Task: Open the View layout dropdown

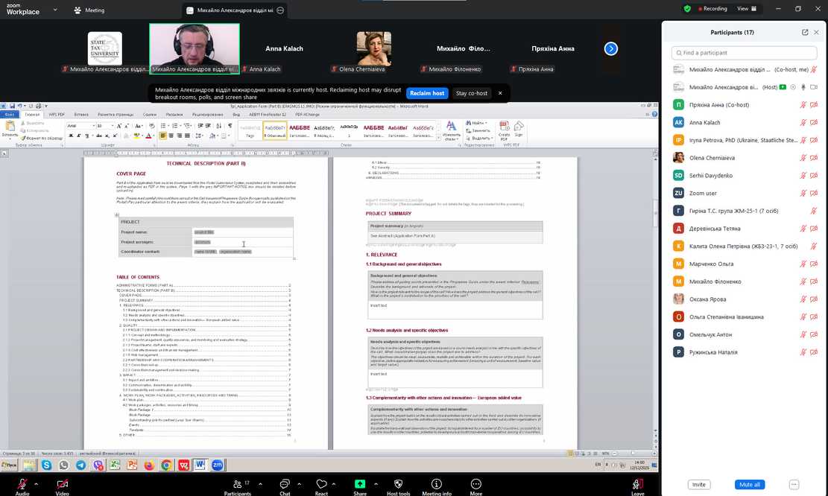Action: pyautogui.click(x=746, y=9)
